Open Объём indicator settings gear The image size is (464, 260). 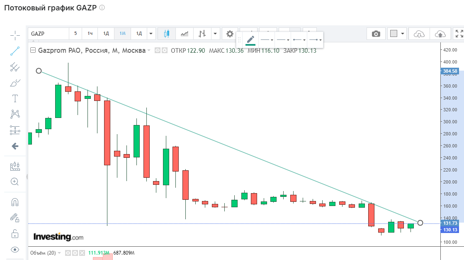(75, 253)
